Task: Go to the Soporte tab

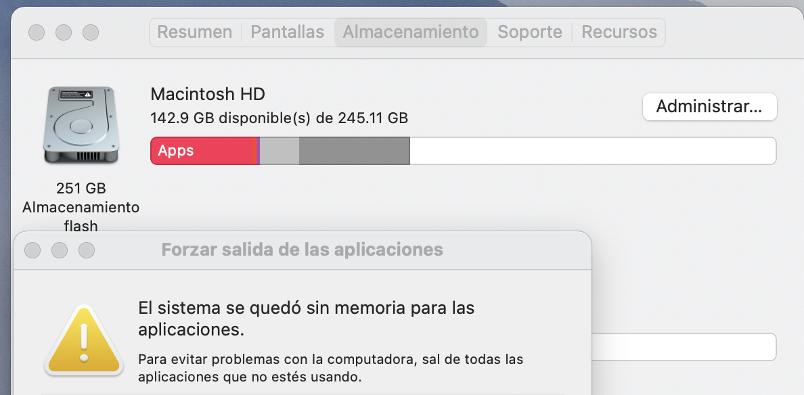Action: point(530,32)
